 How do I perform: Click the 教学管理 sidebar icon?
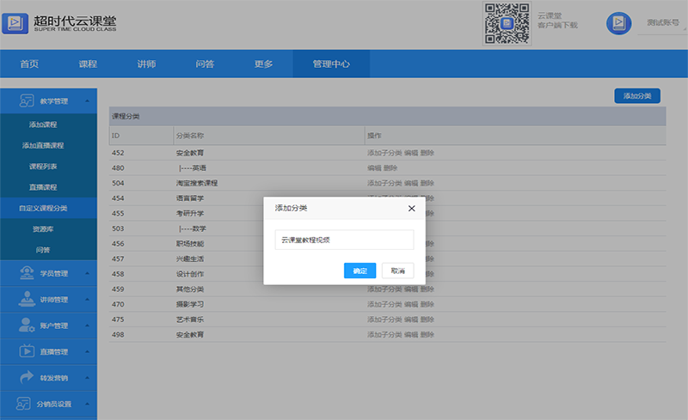coord(26,101)
